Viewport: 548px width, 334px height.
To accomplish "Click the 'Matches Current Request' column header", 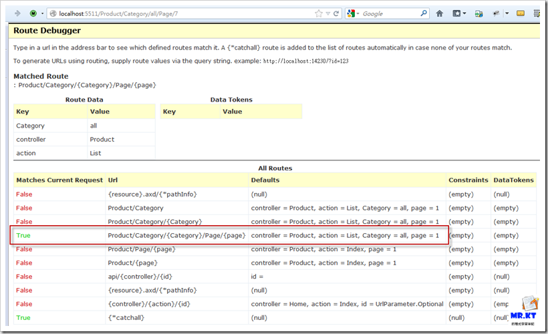I will point(59,180).
